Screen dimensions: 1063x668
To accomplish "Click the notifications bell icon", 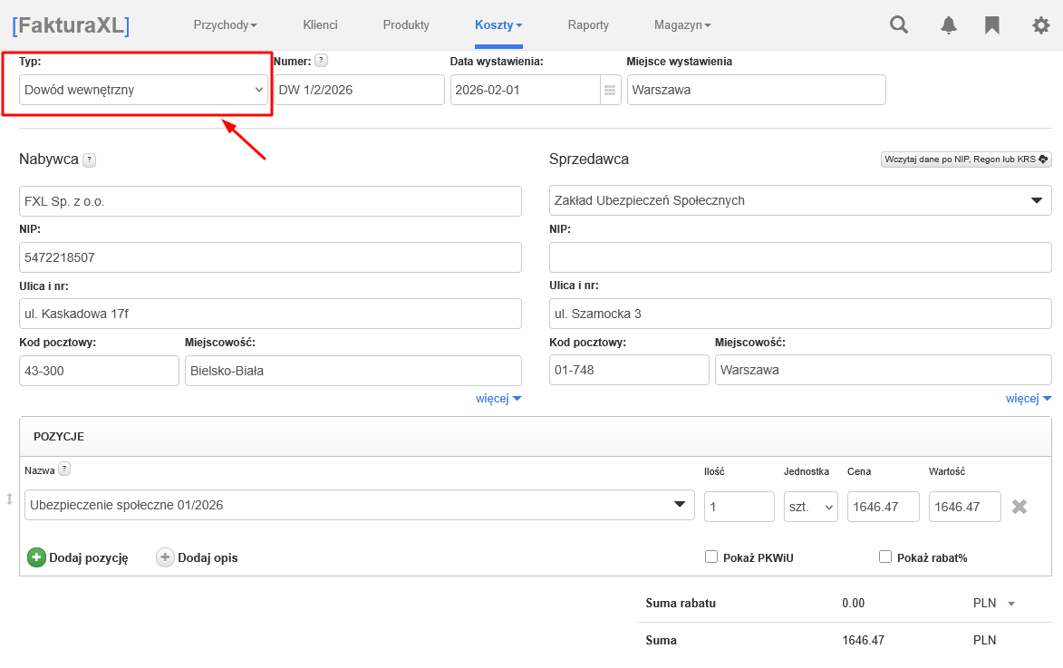I will [948, 25].
